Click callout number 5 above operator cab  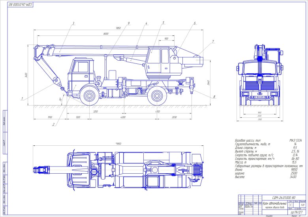[x=163, y=23]
